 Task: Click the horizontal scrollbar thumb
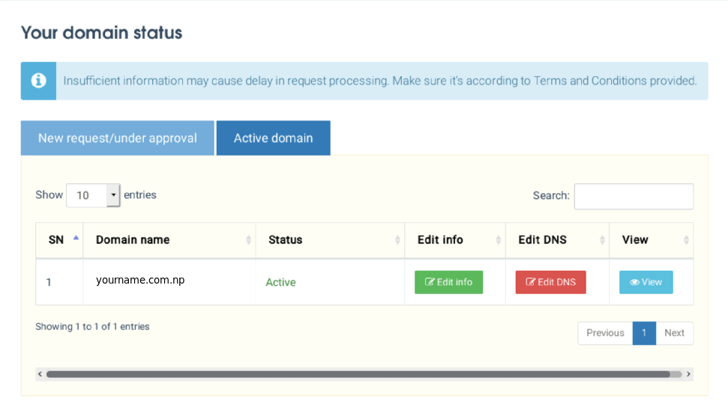coord(358,374)
